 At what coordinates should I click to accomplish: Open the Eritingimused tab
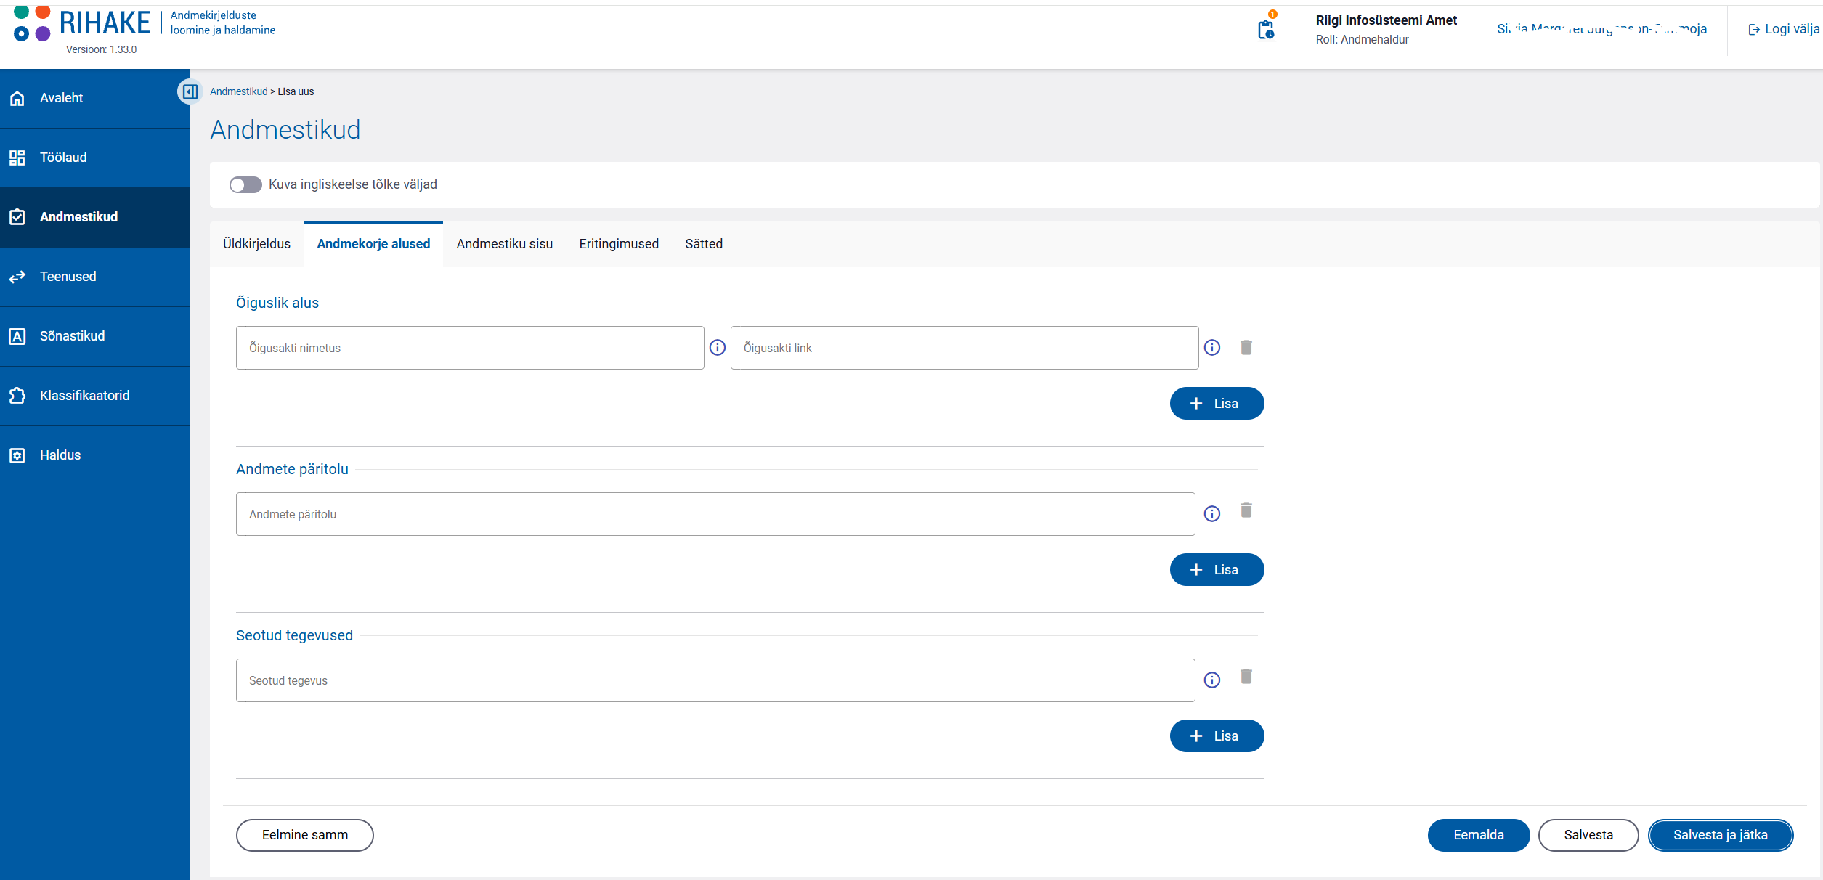click(619, 244)
